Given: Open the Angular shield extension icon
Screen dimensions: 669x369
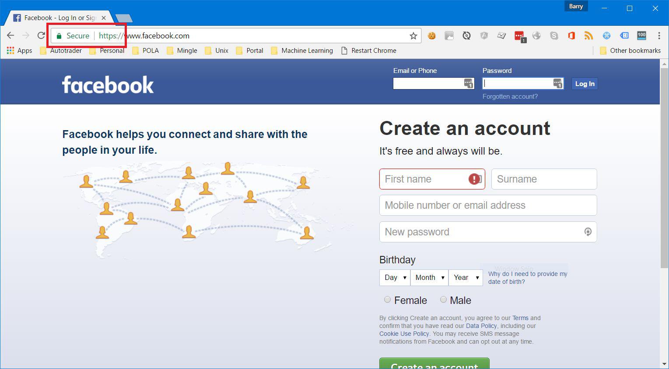Looking at the screenshot, I should click(484, 36).
